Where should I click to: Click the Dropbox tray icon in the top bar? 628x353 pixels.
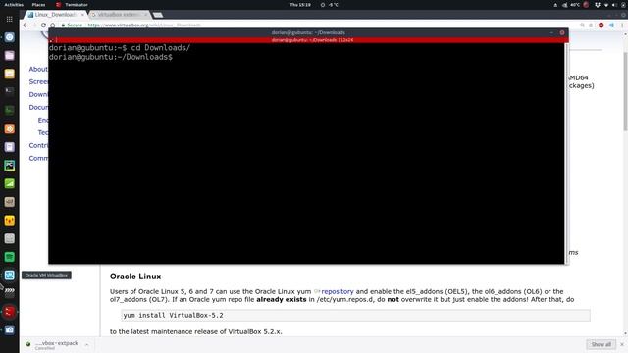click(x=598, y=5)
